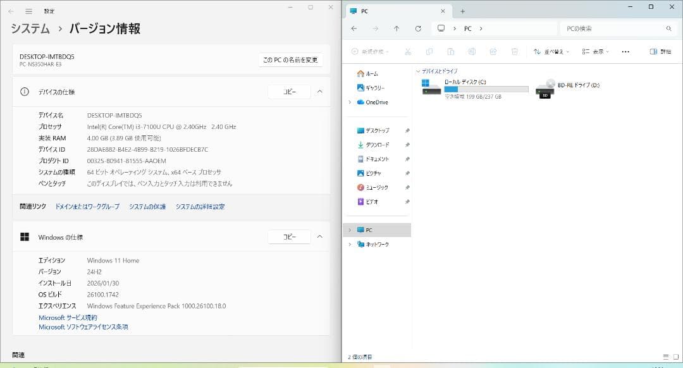Collapse the Device specifications section

[x=319, y=92]
